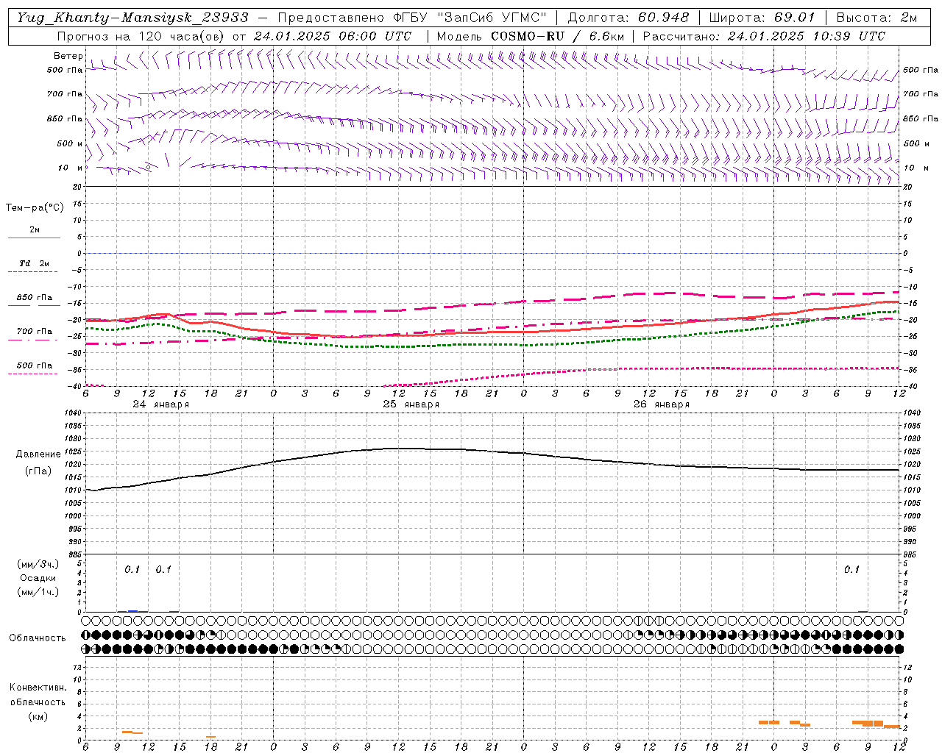Click the '700 гПа' temperature legend entry
942x753 pixels.
pos(35,332)
